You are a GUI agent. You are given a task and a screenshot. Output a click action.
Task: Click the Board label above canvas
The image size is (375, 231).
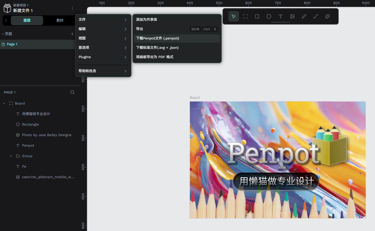coord(195,98)
